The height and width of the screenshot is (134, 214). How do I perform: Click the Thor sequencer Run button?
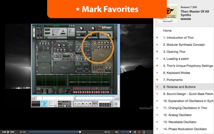tap(39, 89)
